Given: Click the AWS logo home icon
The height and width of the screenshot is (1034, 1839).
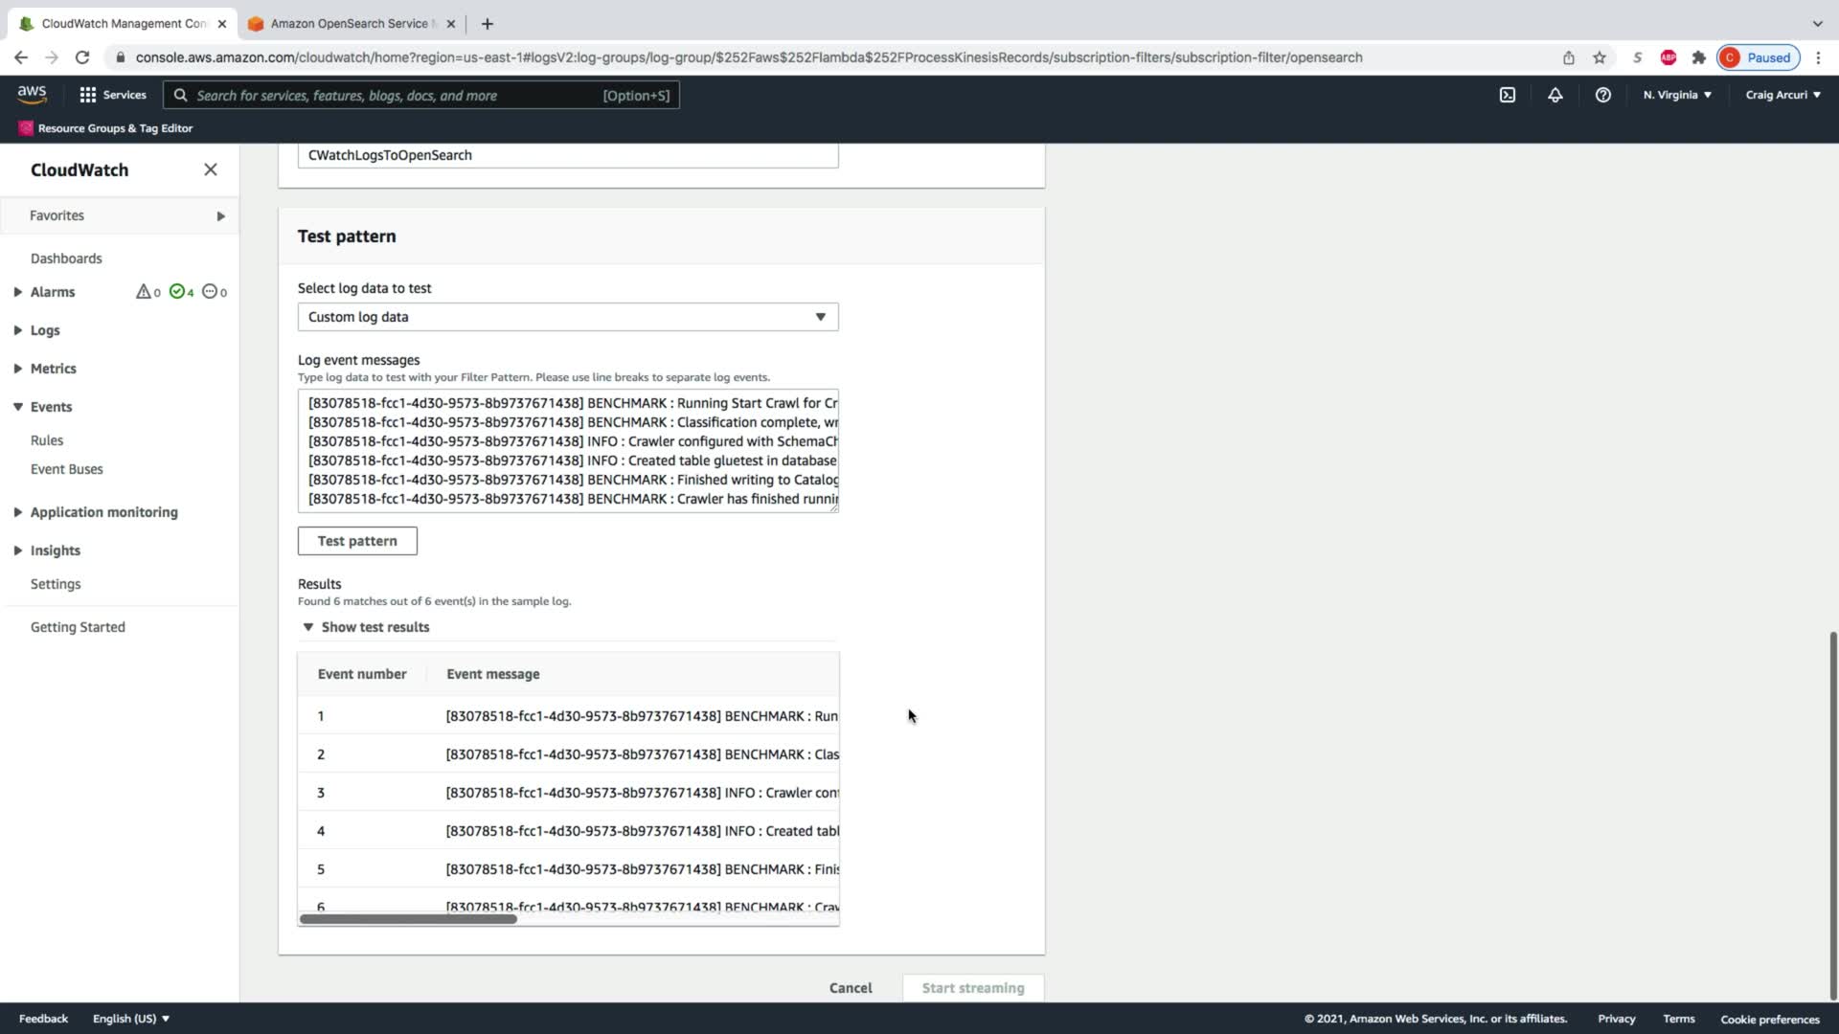Looking at the screenshot, I should [32, 94].
